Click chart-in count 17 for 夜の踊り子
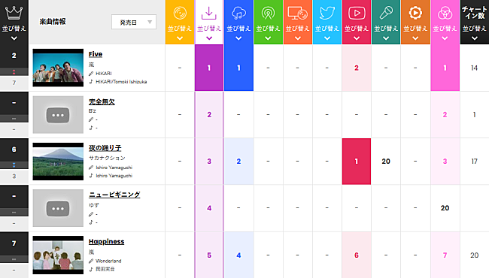The height and width of the screenshot is (278, 489). (x=475, y=162)
